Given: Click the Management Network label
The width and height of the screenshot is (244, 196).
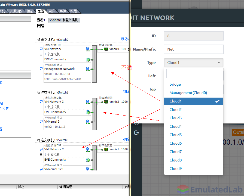Looking at the screenshot, I should tap(59, 69).
